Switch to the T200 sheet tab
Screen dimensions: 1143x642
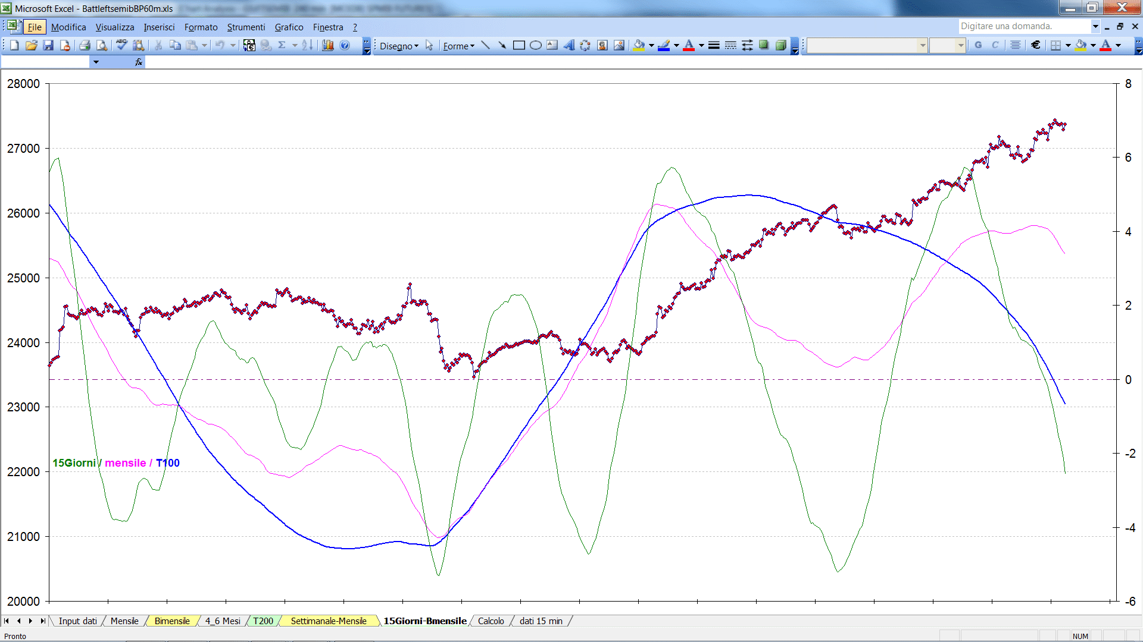(263, 621)
